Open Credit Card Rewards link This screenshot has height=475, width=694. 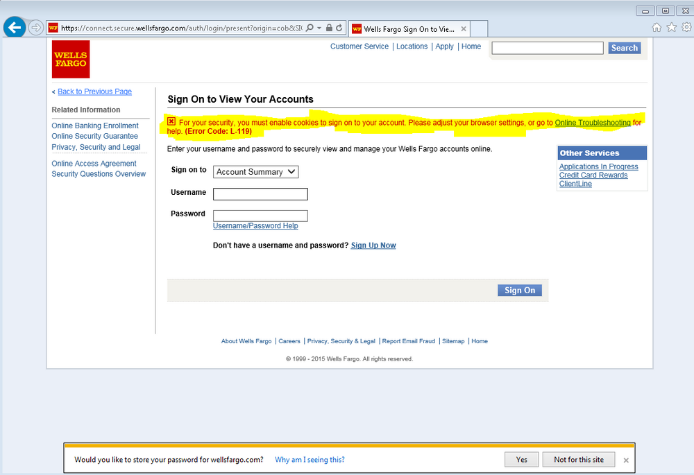(593, 175)
